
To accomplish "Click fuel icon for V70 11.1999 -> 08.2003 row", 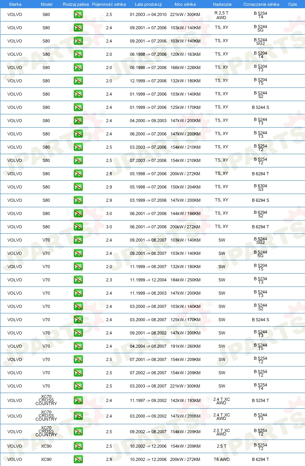I will point(78,293).
